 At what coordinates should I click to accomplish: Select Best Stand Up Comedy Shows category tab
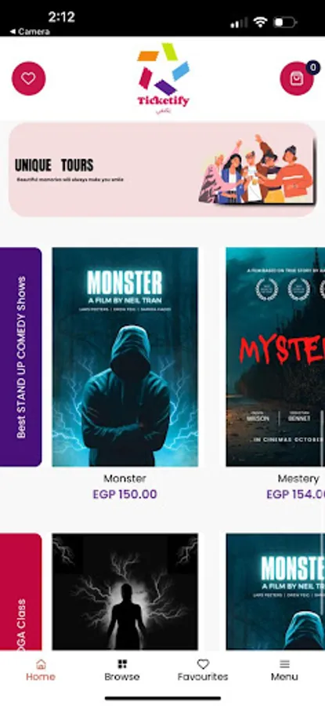tap(20, 357)
